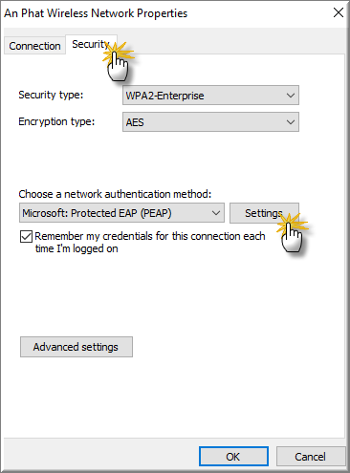Switch to the Connection tab
The image size is (350, 473).
(x=34, y=46)
